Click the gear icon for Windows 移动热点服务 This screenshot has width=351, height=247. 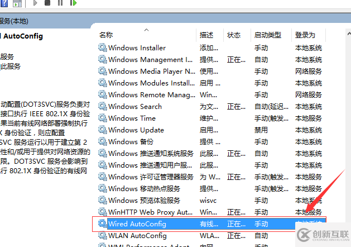click(103, 188)
